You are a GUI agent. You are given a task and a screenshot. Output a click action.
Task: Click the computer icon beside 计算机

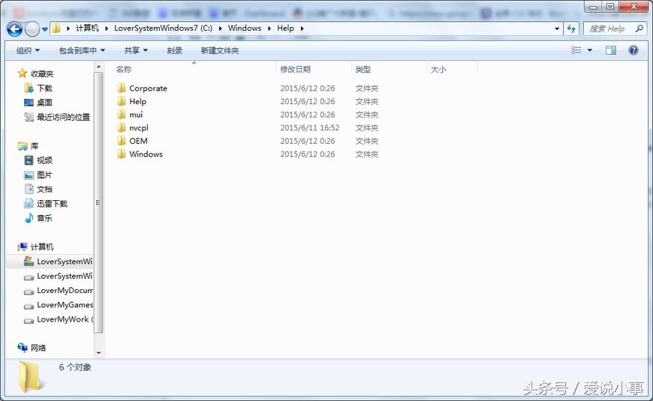pyautogui.click(x=23, y=247)
